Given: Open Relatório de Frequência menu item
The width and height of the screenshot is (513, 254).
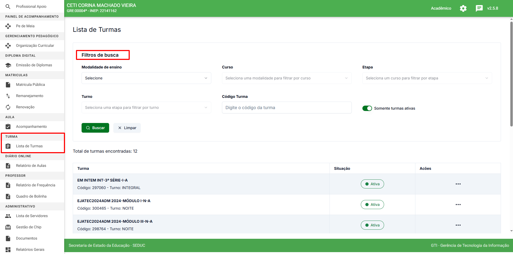Looking at the screenshot, I should pyautogui.click(x=35, y=185).
